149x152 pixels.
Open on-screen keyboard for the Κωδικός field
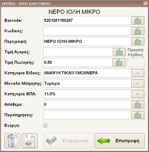[138, 31]
